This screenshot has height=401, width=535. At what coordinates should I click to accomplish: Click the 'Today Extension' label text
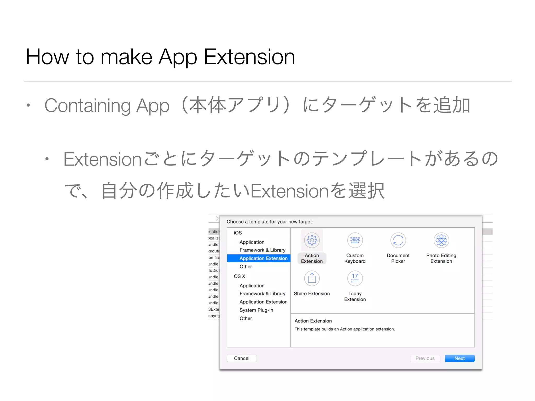pyautogui.click(x=355, y=296)
